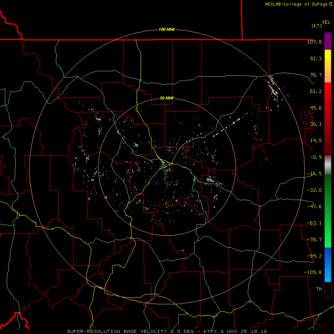This screenshot has width=334, height=334.
Task: Click the TH threshold label in legend
Action: (x=319, y=289)
